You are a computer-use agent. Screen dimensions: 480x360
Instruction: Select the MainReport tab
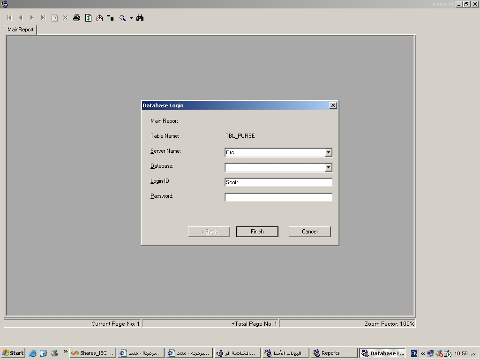(x=21, y=30)
